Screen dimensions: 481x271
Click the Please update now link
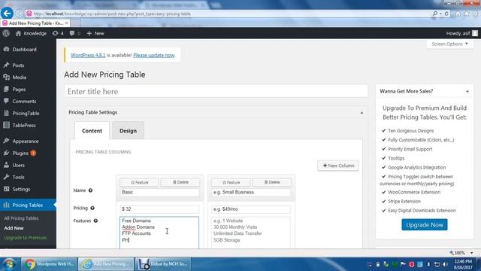point(153,55)
